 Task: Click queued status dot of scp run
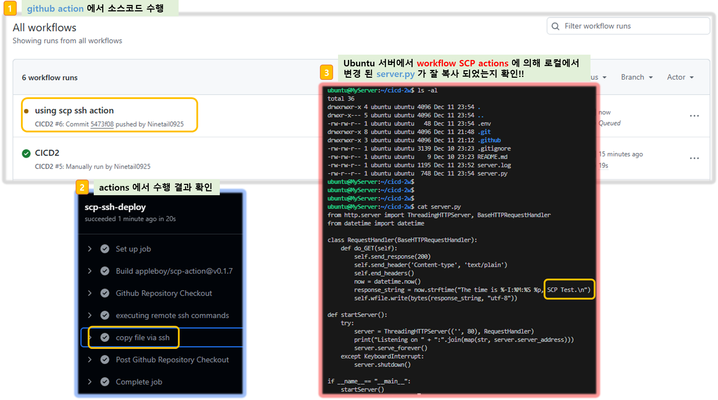(x=26, y=111)
